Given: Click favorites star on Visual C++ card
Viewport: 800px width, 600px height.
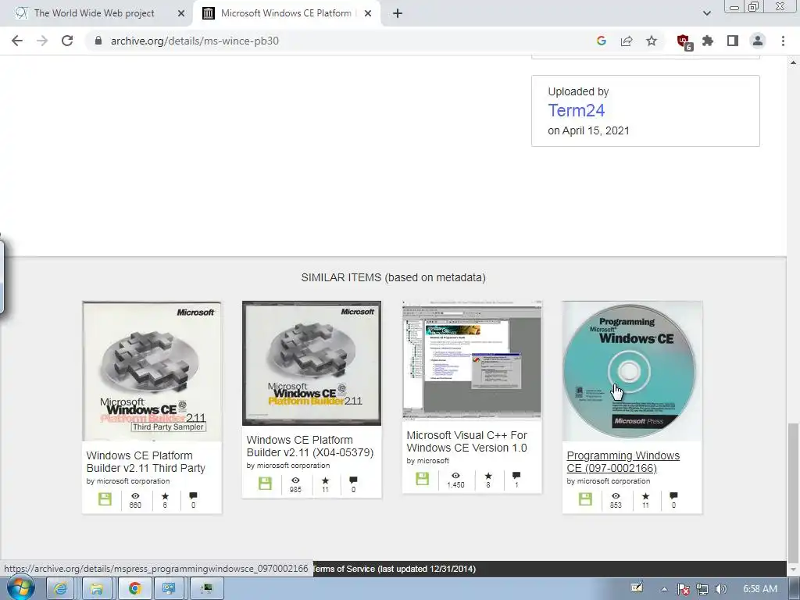Looking at the screenshot, I should point(488,476).
